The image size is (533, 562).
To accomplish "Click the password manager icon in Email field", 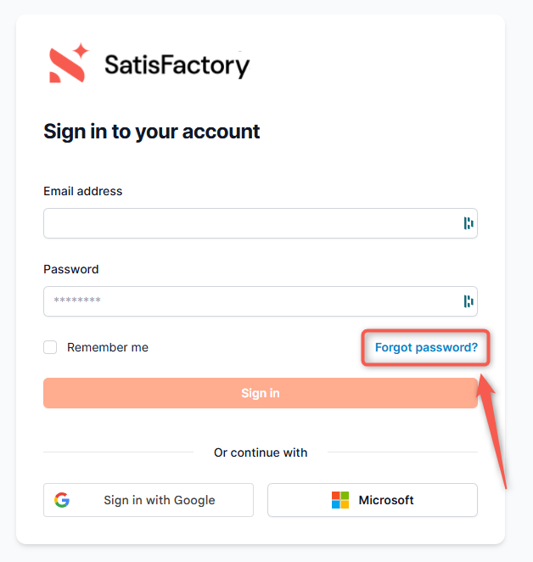I will click(468, 223).
